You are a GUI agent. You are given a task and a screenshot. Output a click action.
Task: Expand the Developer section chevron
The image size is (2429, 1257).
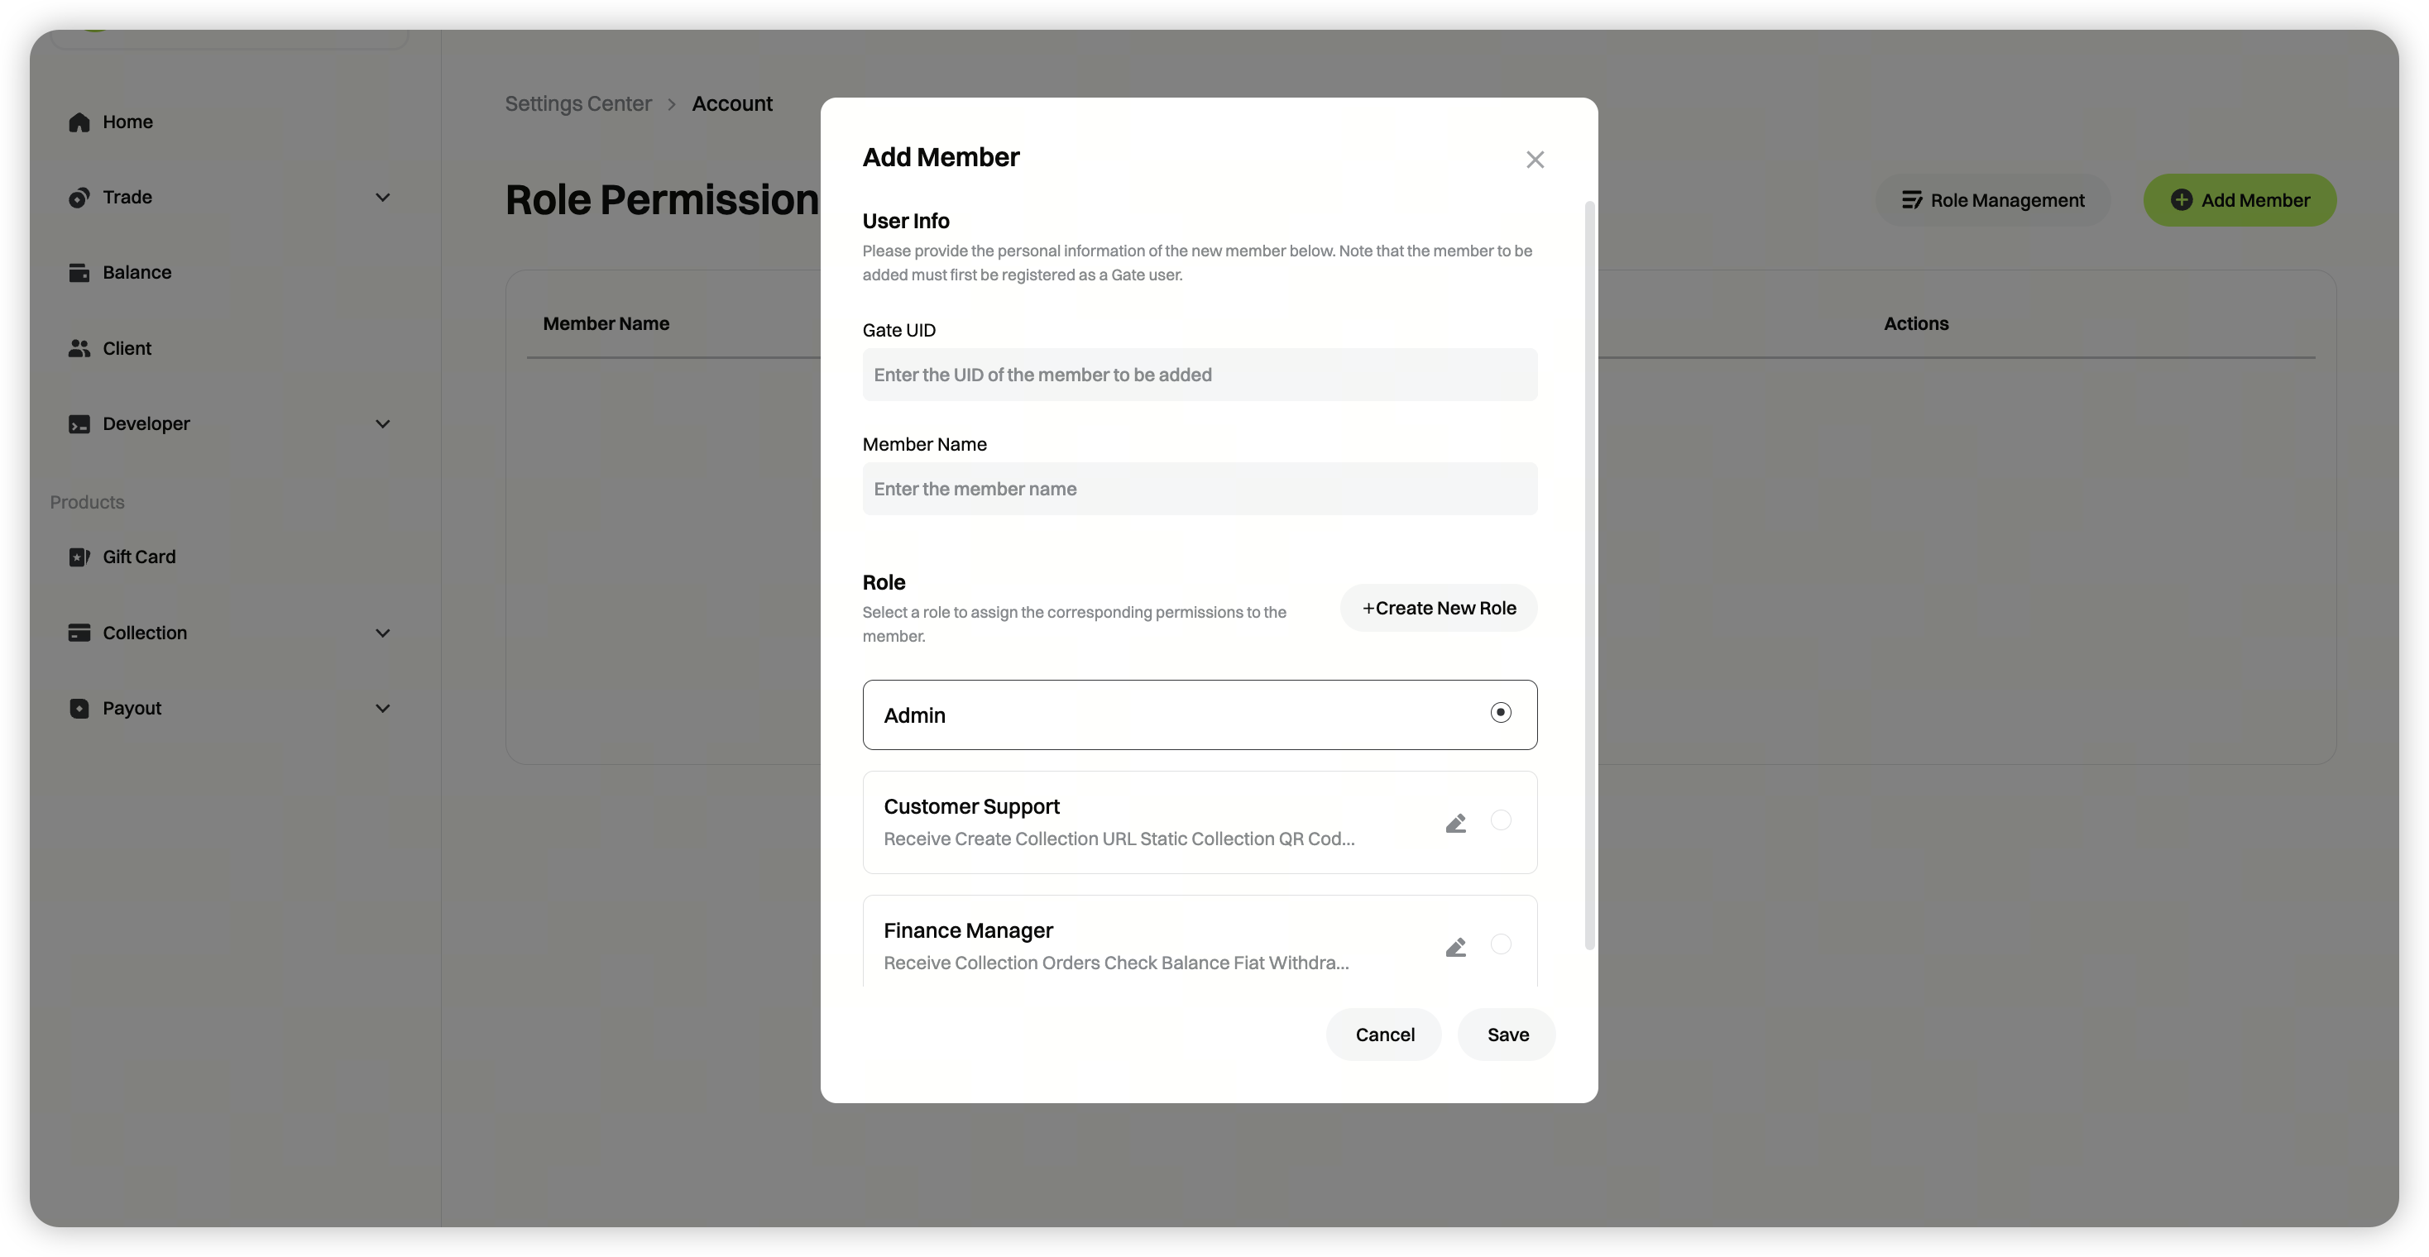[383, 424]
